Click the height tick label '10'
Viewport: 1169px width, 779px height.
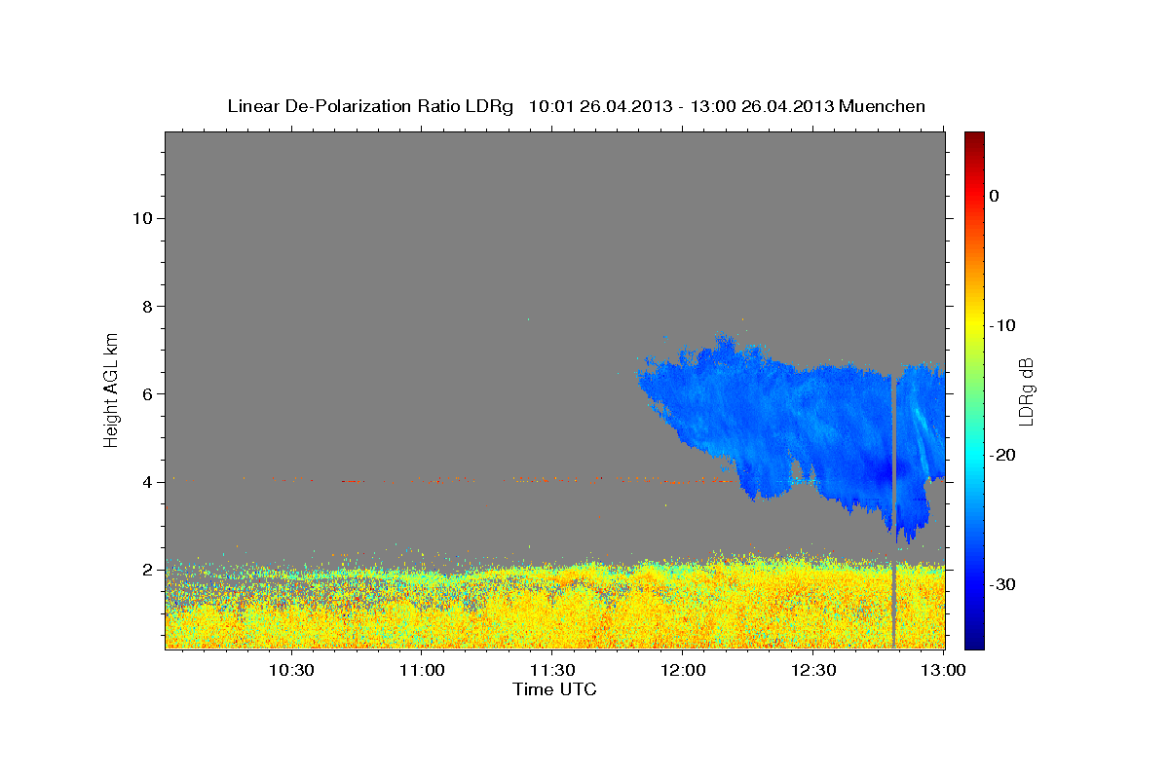coord(142,218)
